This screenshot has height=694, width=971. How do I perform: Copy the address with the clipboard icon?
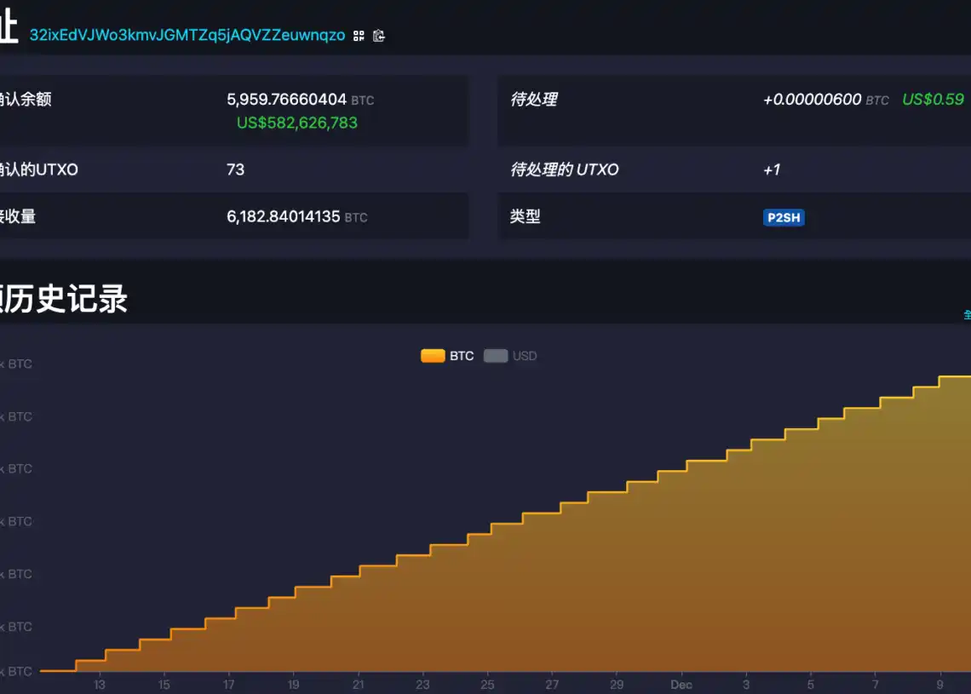(x=379, y=36)
